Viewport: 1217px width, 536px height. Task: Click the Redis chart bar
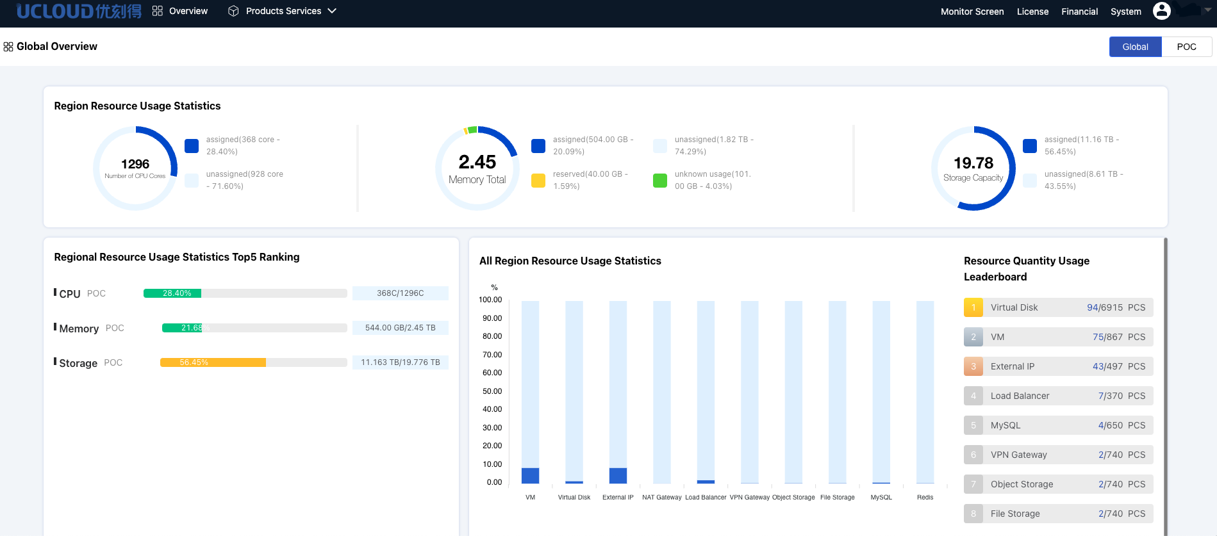coord(925,392)
